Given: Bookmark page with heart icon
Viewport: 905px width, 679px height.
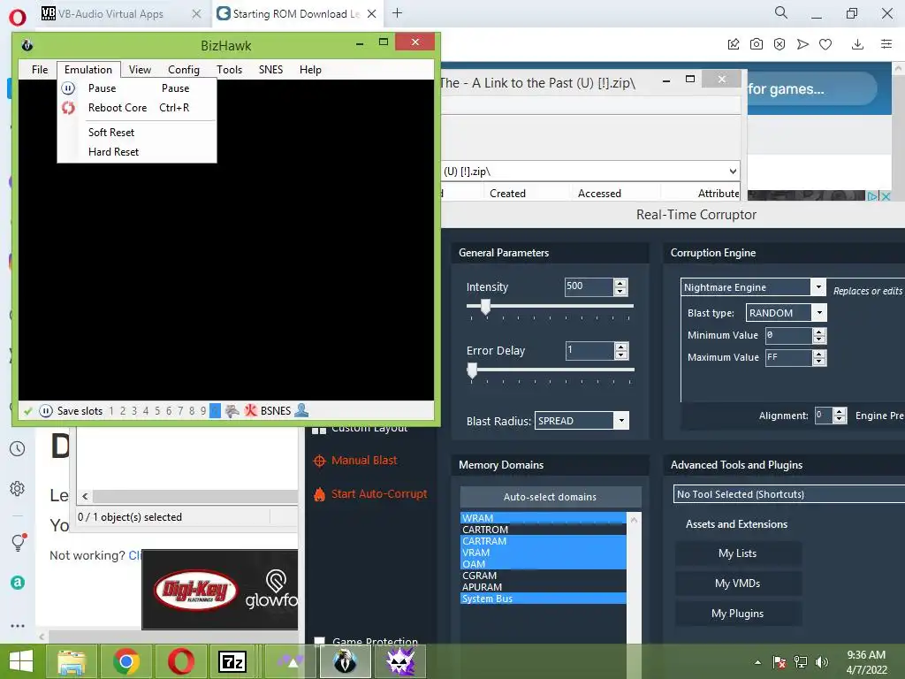Looking at the screenshot, I should [825, 44].
